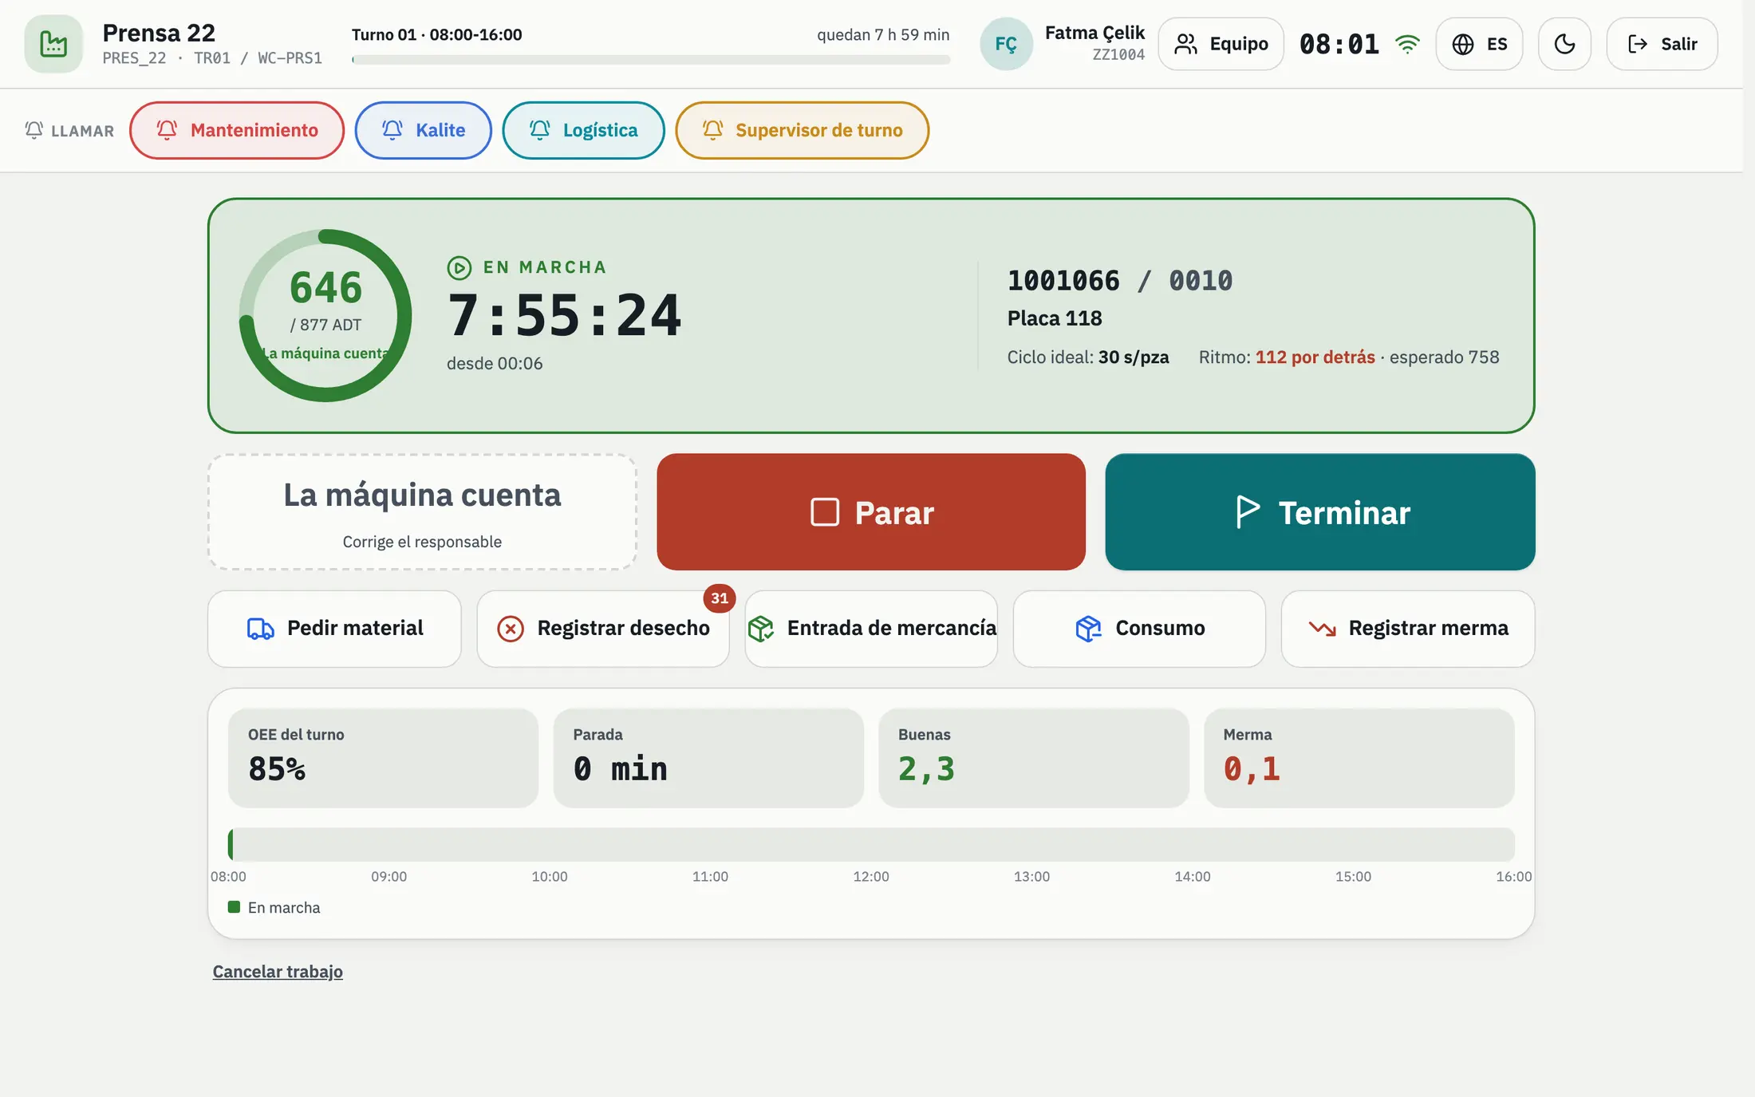Click the Wi-Fi connection status icon

point(1407,44)
